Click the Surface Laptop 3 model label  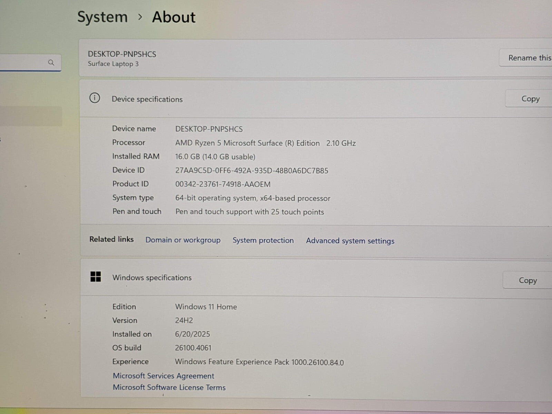tap(113, 64)
